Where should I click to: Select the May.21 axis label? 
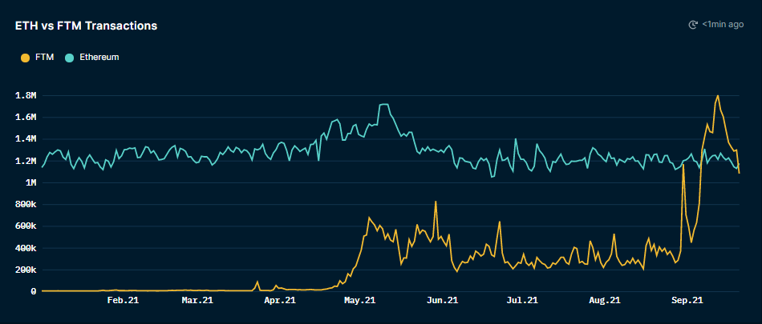(359, 301)
